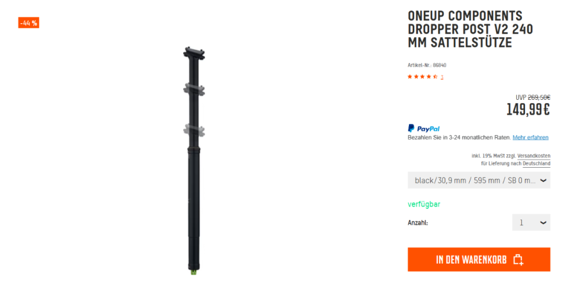Open the Anzahl quantity dropdown

[531, 222]
